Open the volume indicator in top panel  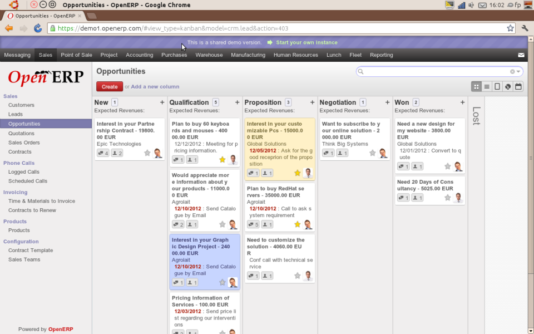[471, 5]
